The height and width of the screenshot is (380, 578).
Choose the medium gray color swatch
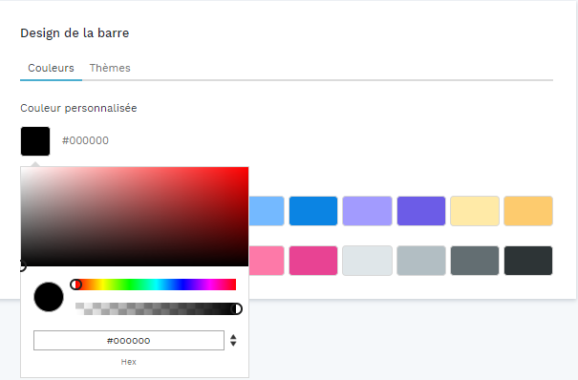point(421,261)
